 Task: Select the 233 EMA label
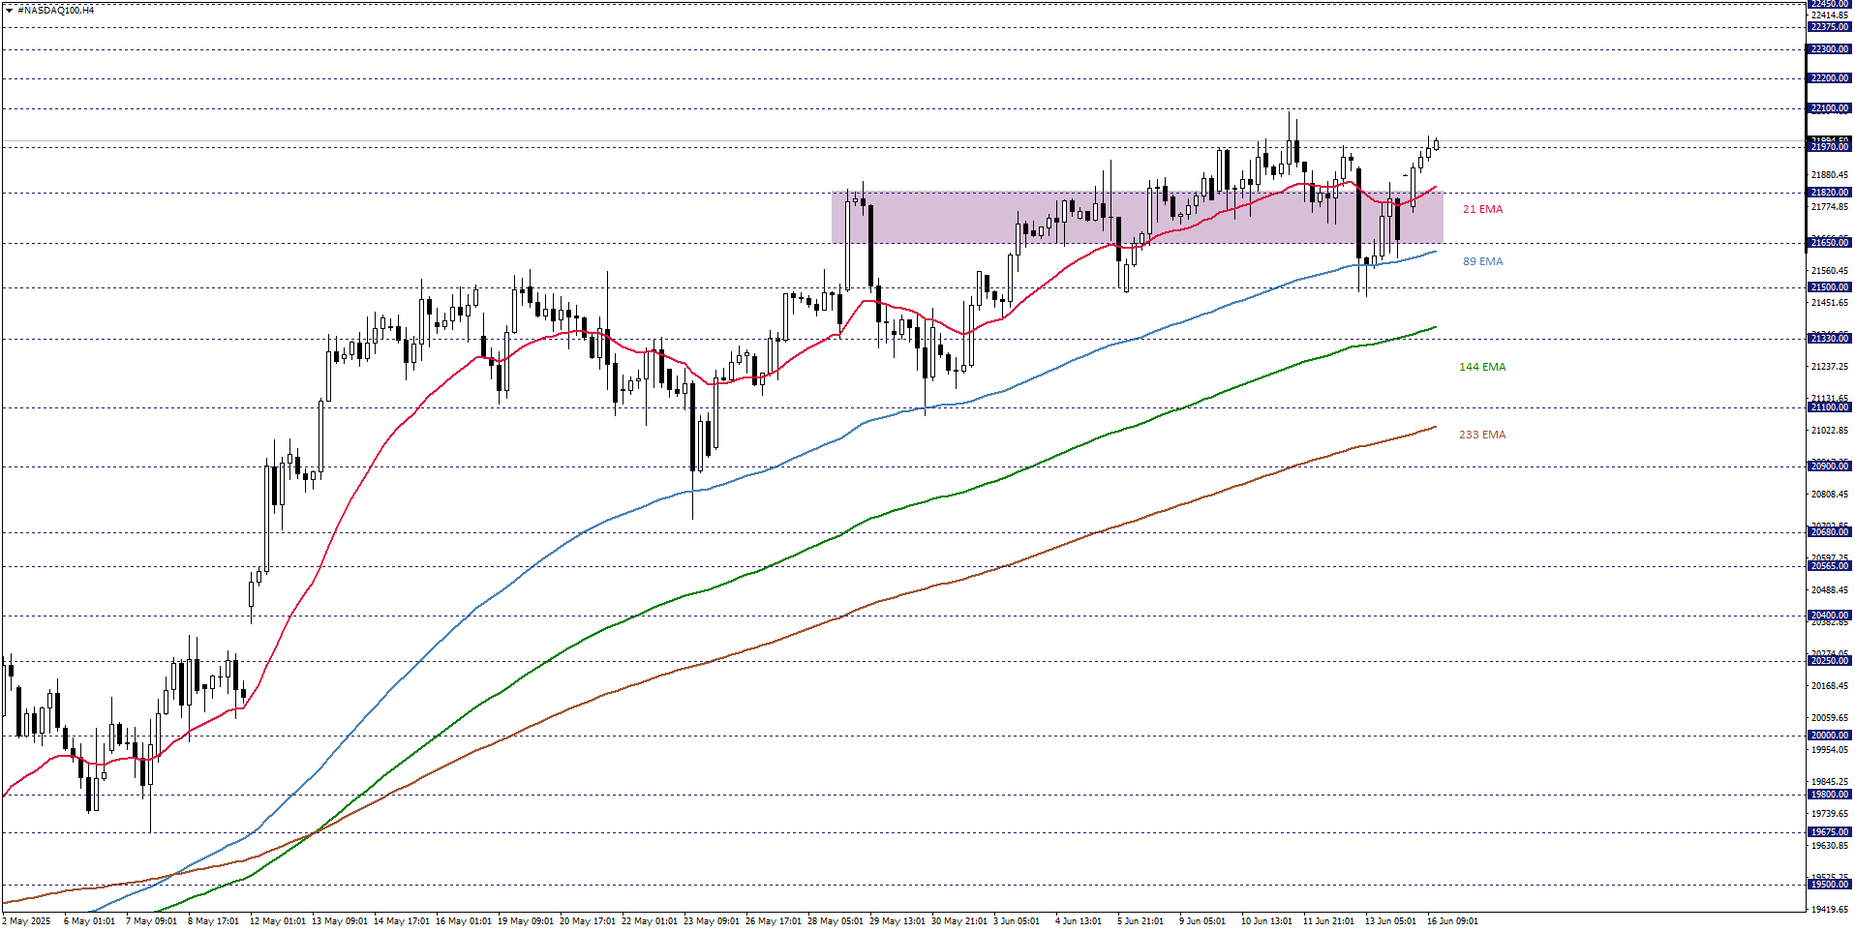(1482, 435)
